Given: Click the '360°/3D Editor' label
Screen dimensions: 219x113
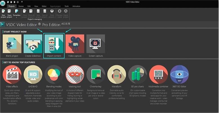Looking at the screenshot, I should tap(180, 87).
